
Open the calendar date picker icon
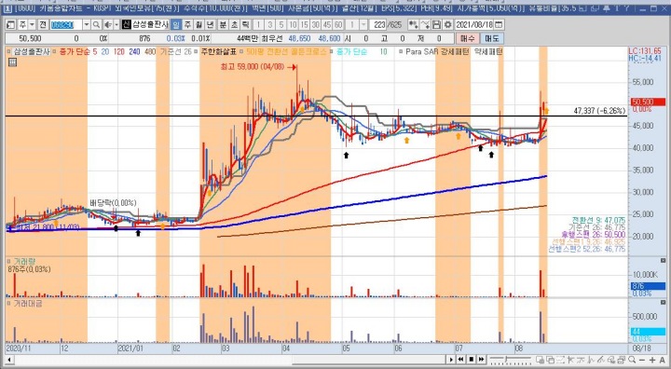tap(499, 25)
